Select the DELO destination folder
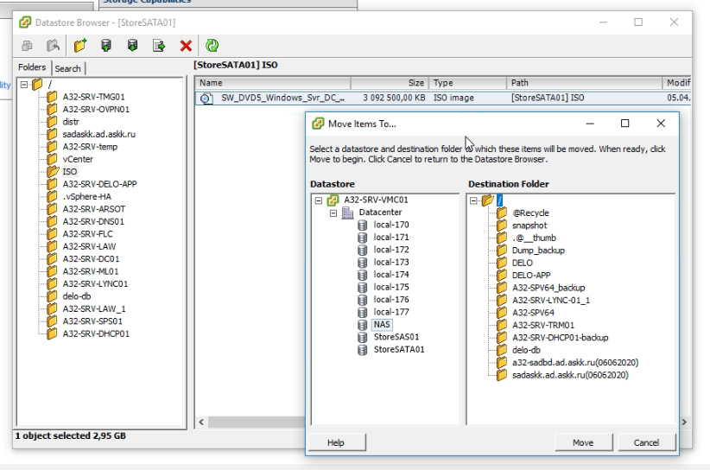This screenshot has width=710, height=470. click(522, 263)
